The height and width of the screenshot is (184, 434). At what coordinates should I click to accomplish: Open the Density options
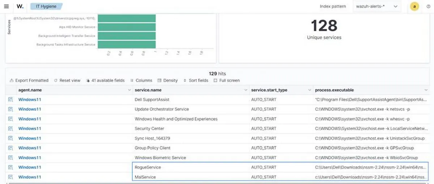pyautogui.click(x=168, y=80)
